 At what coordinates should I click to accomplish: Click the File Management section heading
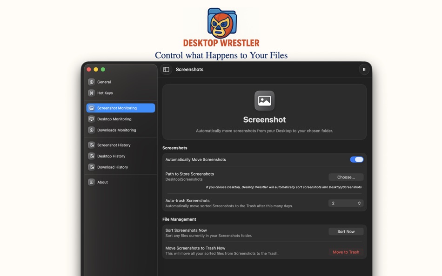click(179, 219)
